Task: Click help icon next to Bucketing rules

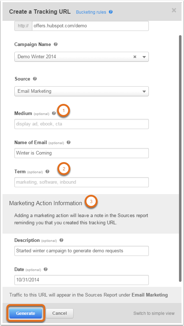Action: 111,12
